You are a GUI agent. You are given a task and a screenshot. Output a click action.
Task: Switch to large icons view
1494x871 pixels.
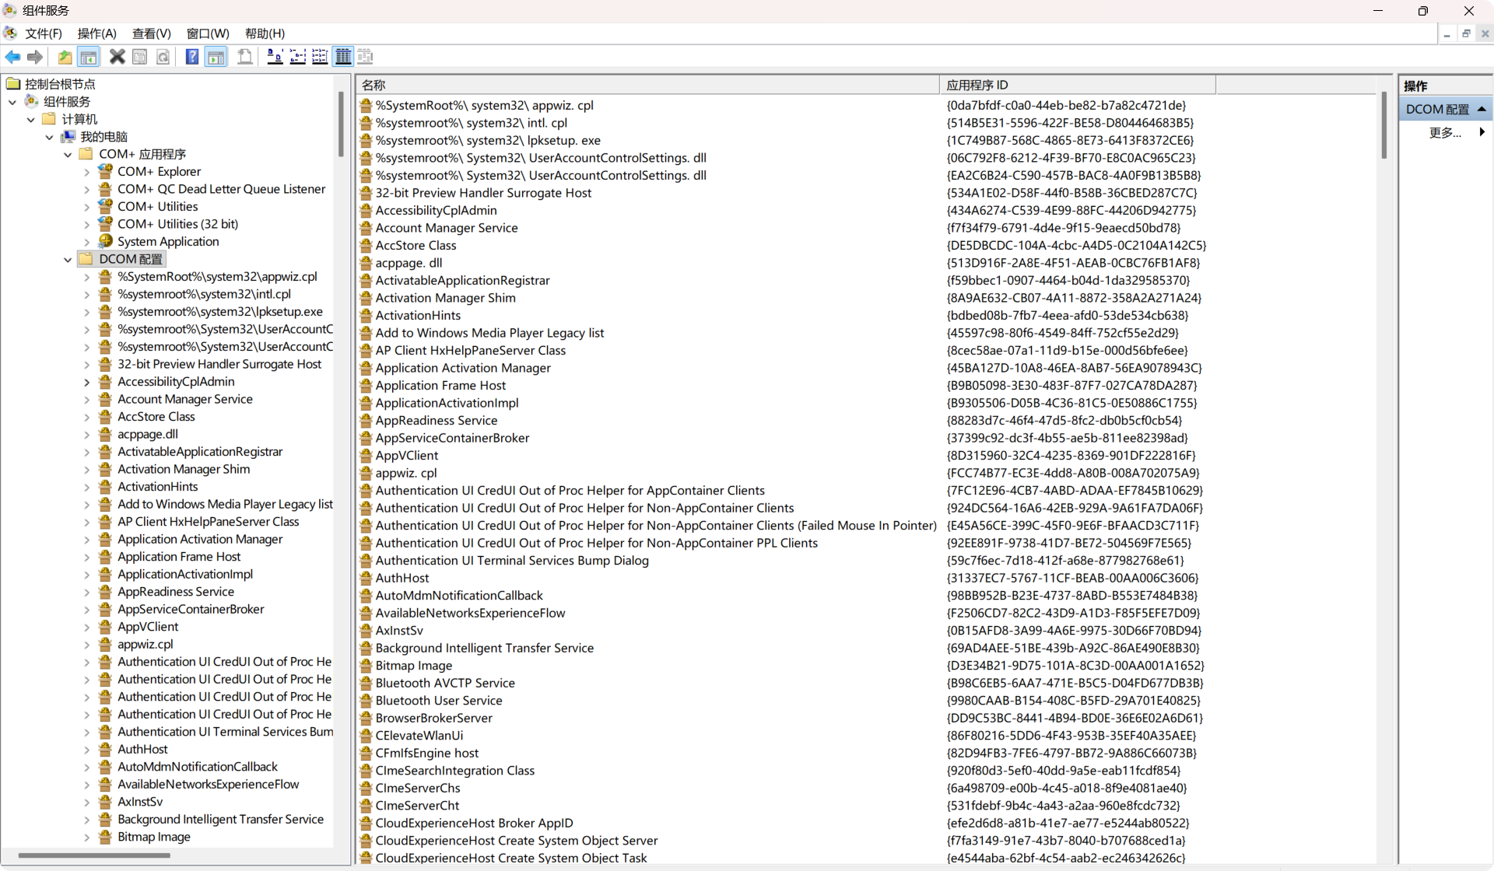(275, 57)
